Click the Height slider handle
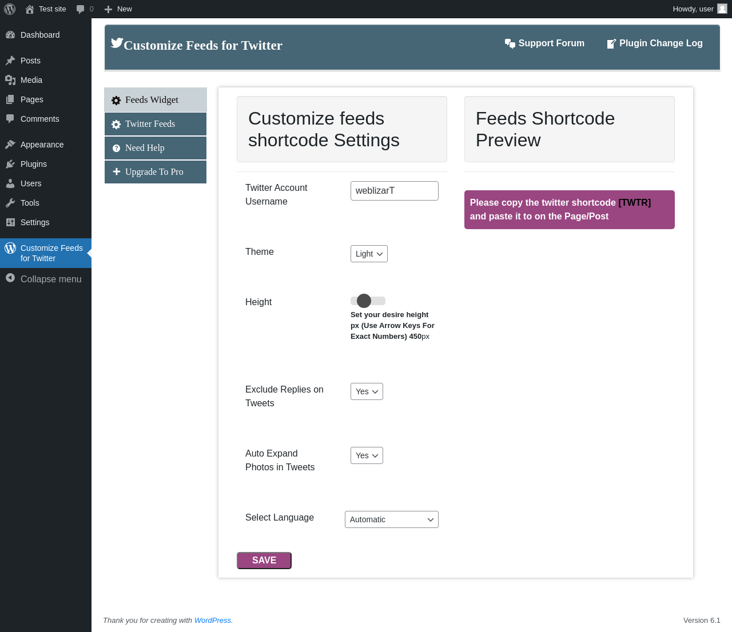This screenshot has height=632, width=732. tap(364, 301)
